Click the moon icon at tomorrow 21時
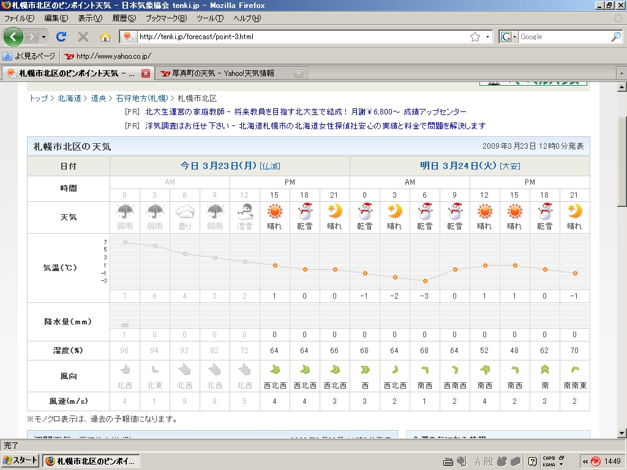This screenshot has height=470, width=627. point(574,211)
